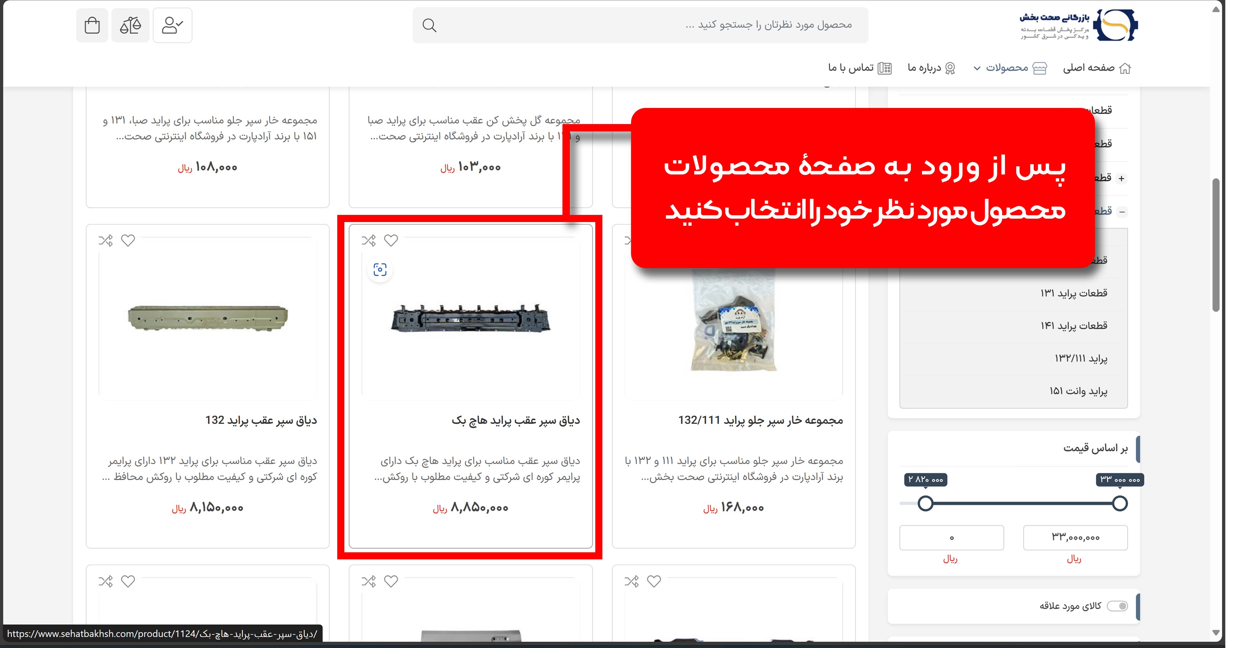Compare دیاق سپر عقب پراید 132 product

(106, 240)
